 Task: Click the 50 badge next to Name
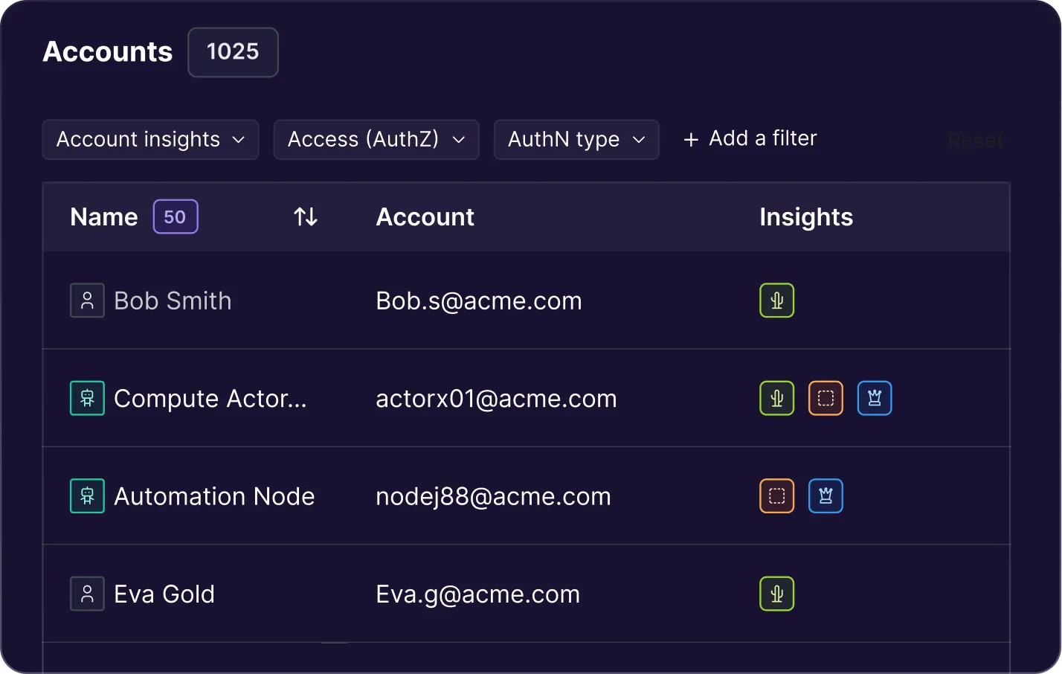pos(176,216)
